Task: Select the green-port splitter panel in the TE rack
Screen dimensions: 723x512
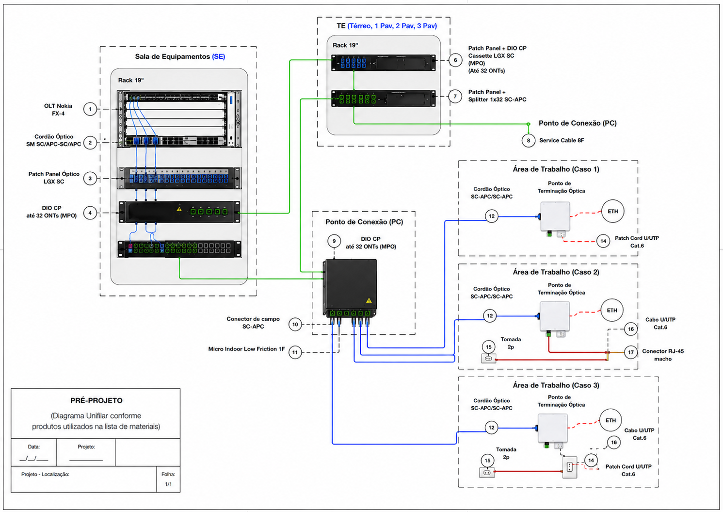Action: click(383, 98)
